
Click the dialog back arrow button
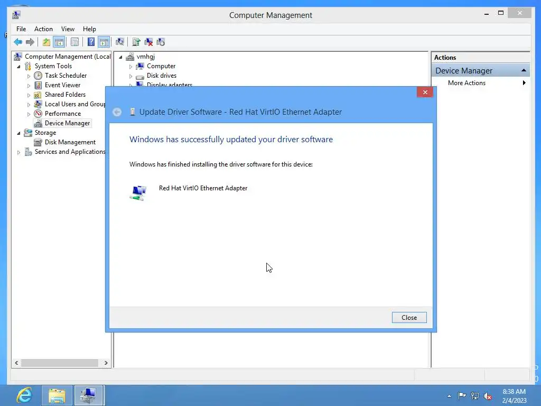[117, 112]
